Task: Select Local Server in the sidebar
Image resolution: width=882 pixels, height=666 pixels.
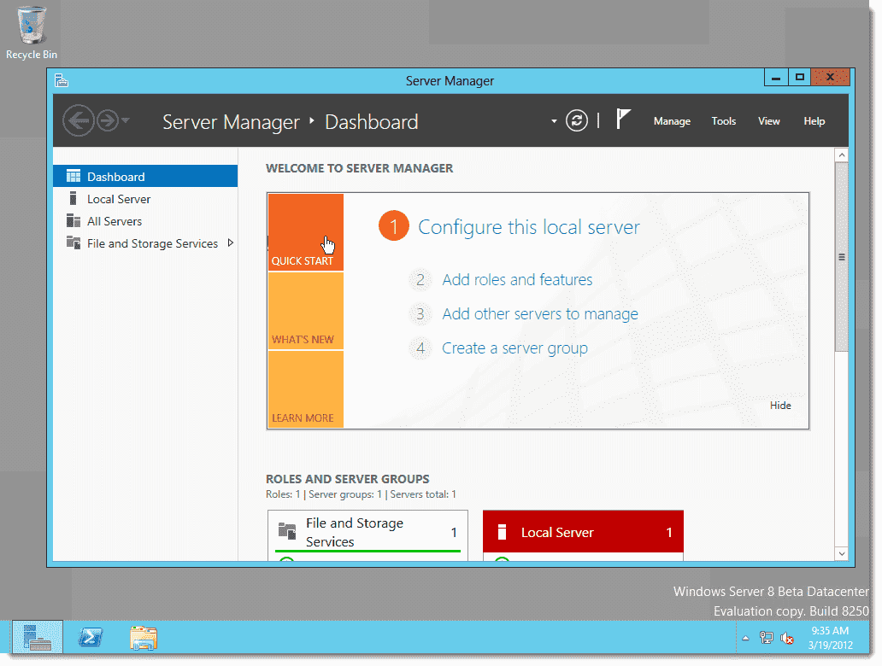Action: 145,199
